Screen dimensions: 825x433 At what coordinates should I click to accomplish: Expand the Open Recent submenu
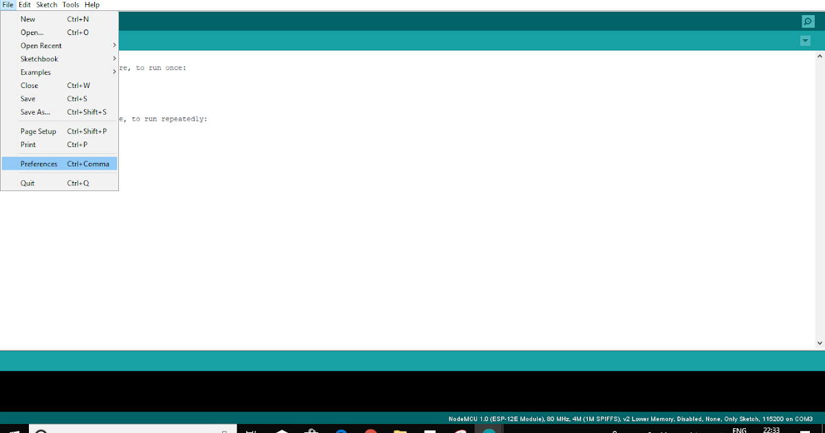pyautogui.click(x=59, y=46)
